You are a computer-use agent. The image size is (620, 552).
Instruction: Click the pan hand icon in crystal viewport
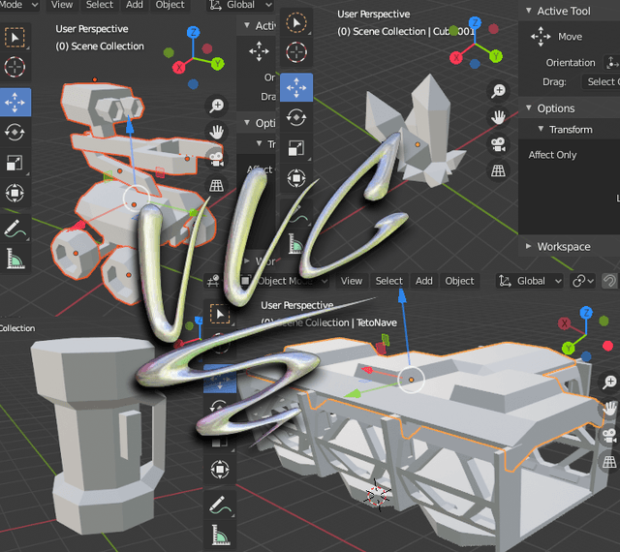[498, 117]
